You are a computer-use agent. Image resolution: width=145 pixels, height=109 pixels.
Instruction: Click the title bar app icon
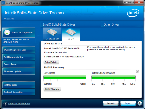[3, 3]
